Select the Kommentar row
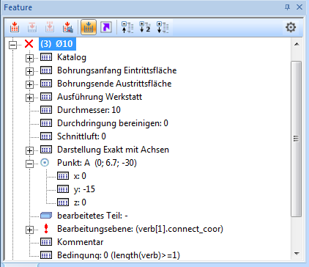This screenshot has width=309, height=267. click(81, 242)
